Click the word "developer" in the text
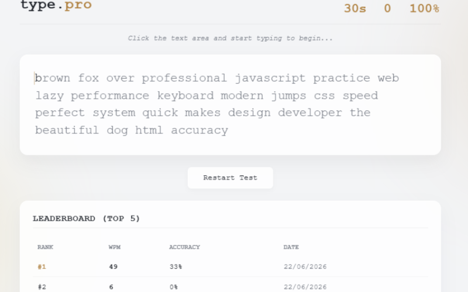468x292 pixels. (x=310, y=113)
